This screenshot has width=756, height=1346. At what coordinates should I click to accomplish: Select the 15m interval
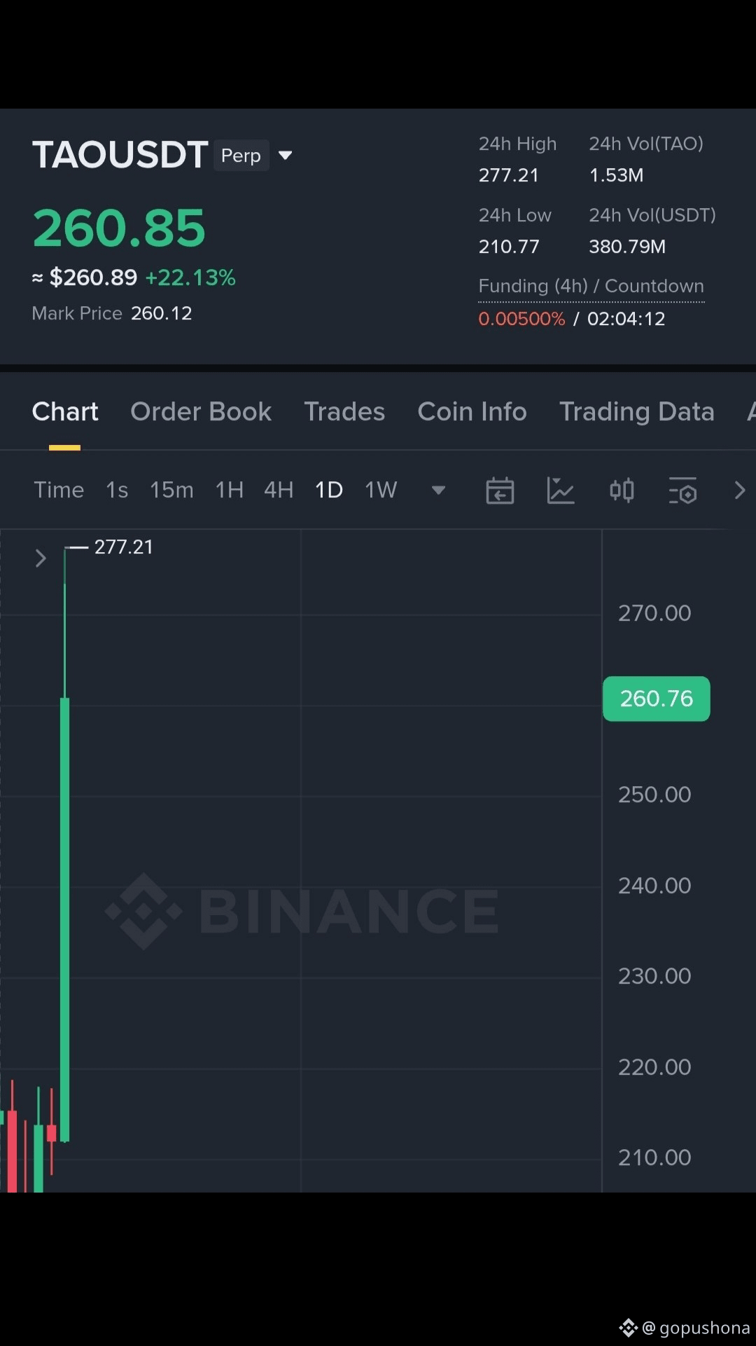171,490
